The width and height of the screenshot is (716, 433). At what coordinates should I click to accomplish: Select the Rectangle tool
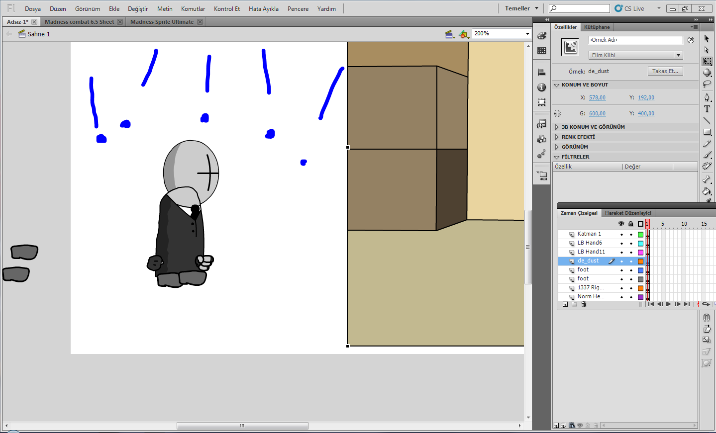[x=707, y=132]
